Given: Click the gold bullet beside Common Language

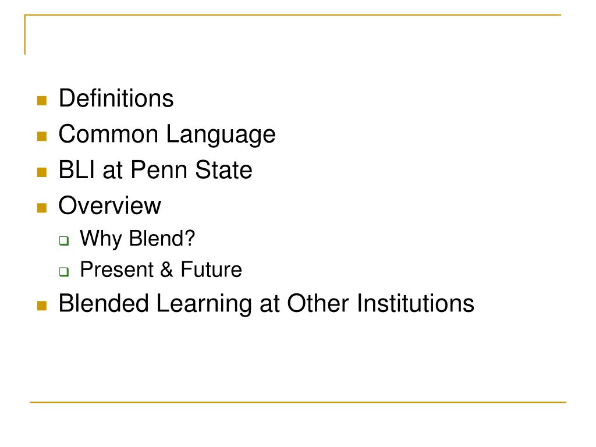Looking at the screenshot, I should pyautogui.click(x=42, y=136).
